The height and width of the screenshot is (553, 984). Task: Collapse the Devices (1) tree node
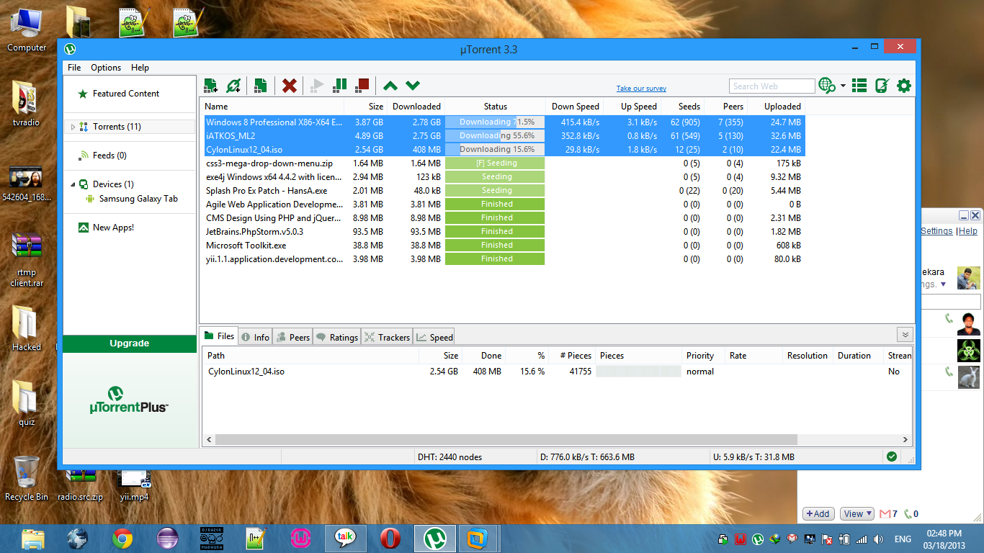click(x=72, y=184)
